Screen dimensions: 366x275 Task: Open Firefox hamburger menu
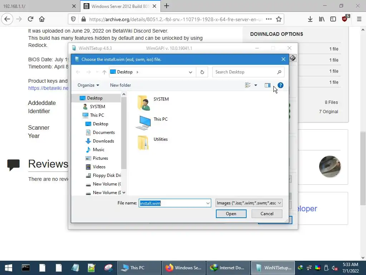359,19
